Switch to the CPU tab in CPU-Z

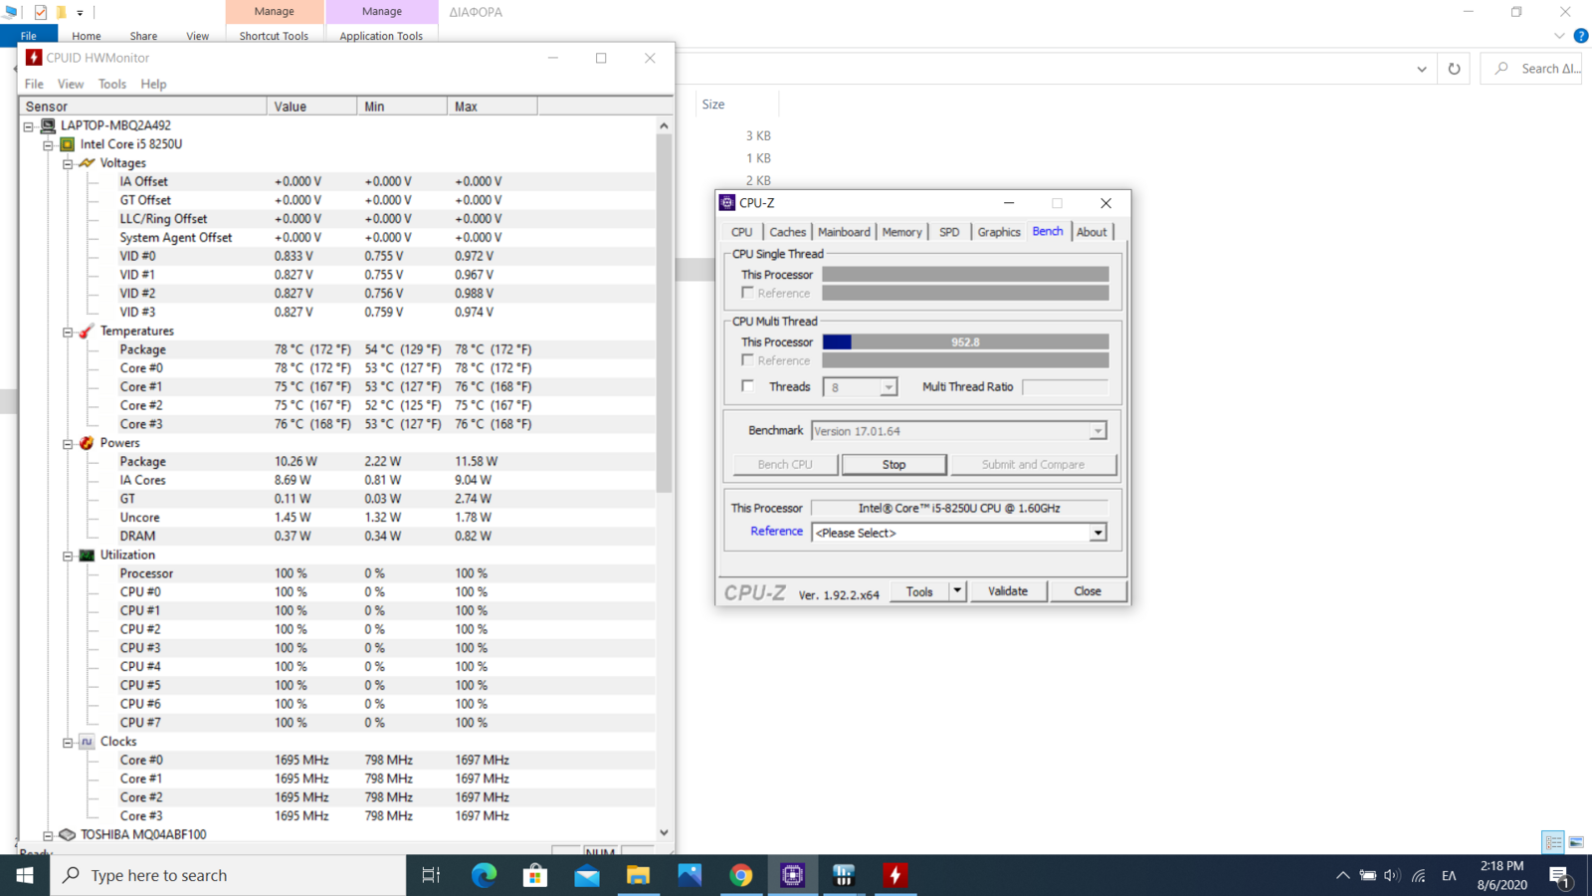pos(742,232)
